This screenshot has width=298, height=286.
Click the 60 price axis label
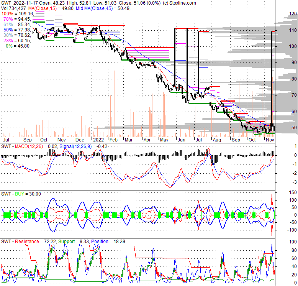click(x=294, y=111)
